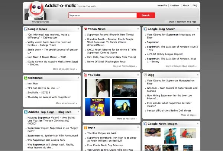Play YouTube video showing crowd scene

(125, 88)
